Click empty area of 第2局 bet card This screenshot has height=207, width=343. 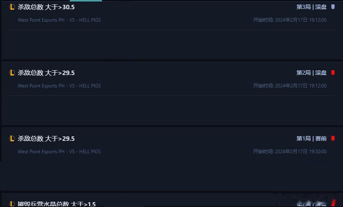(172, 110)
